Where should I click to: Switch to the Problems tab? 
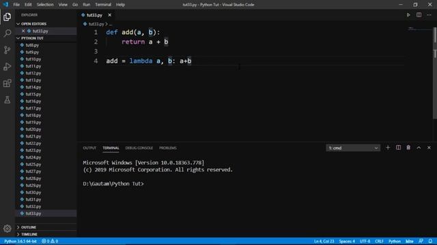pyautogui.click(x=168, y=148)
